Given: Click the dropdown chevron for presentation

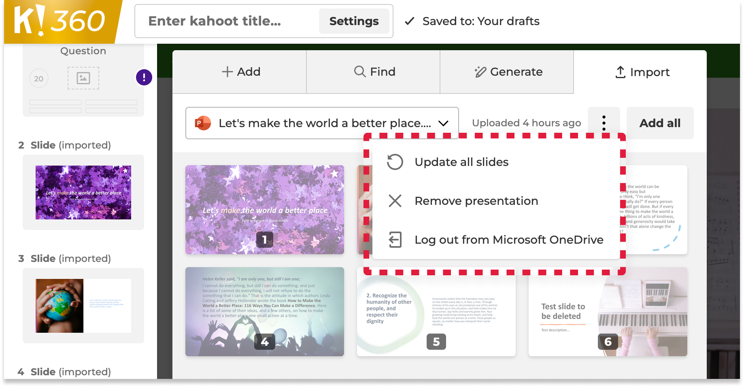Looking at the screenshot, I should point(444,123).
